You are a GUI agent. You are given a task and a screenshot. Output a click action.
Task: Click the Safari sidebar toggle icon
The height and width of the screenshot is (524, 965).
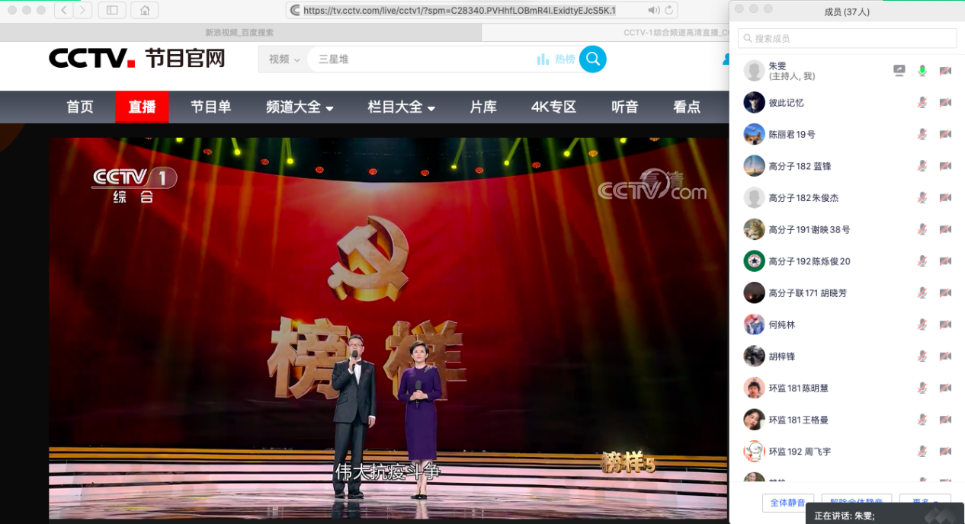click(x=112, y=10)
